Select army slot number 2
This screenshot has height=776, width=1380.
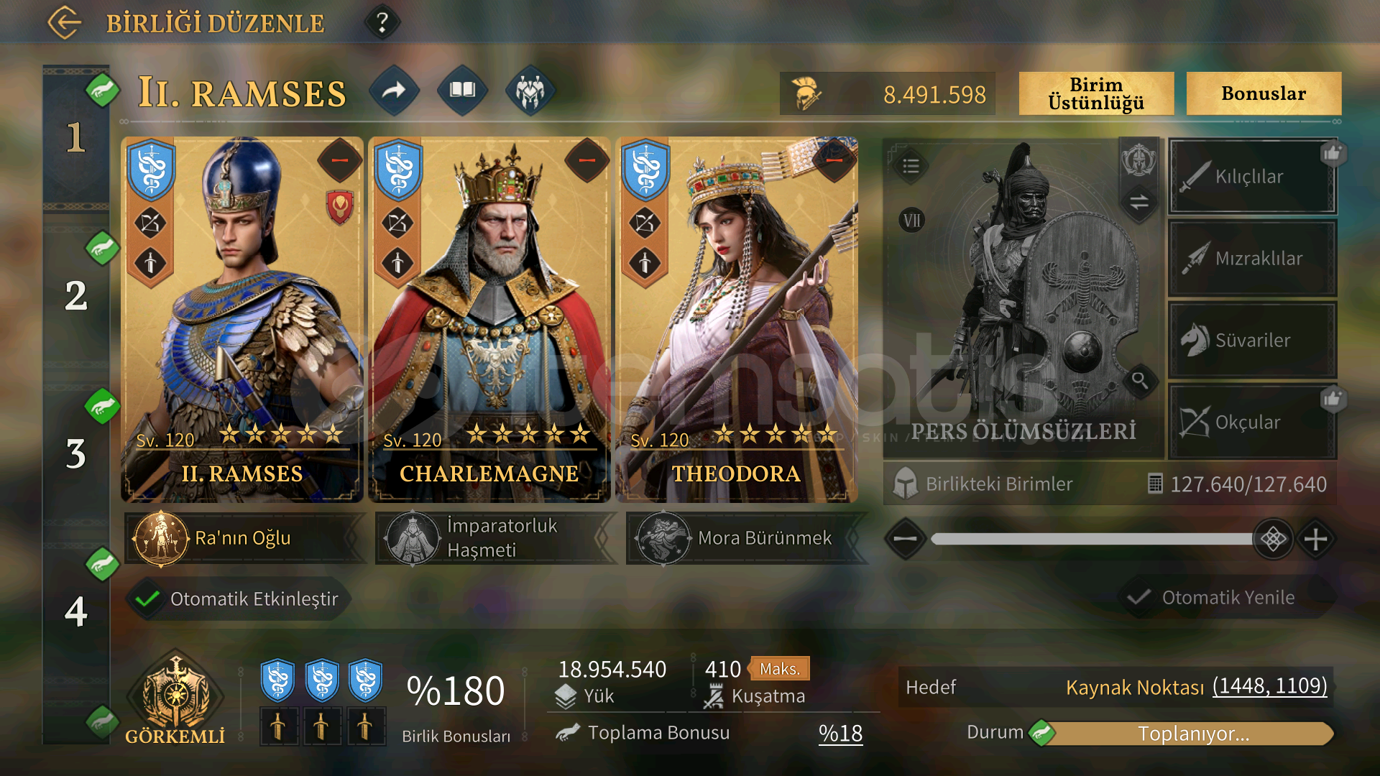(76, 295)
